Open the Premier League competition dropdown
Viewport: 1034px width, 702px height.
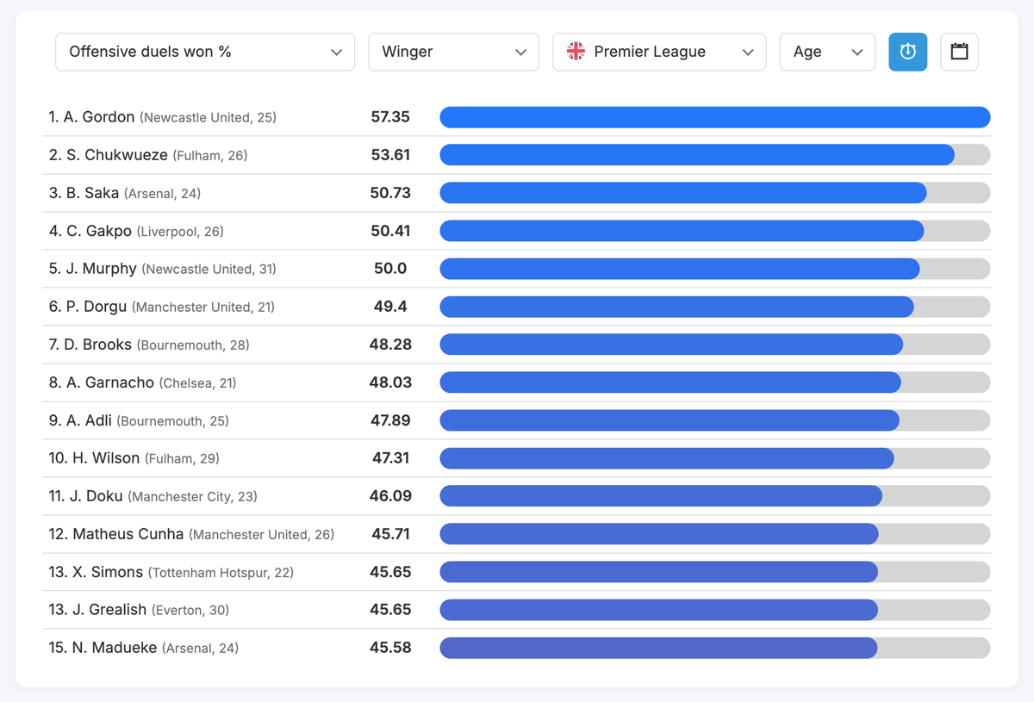click(659, 52)
